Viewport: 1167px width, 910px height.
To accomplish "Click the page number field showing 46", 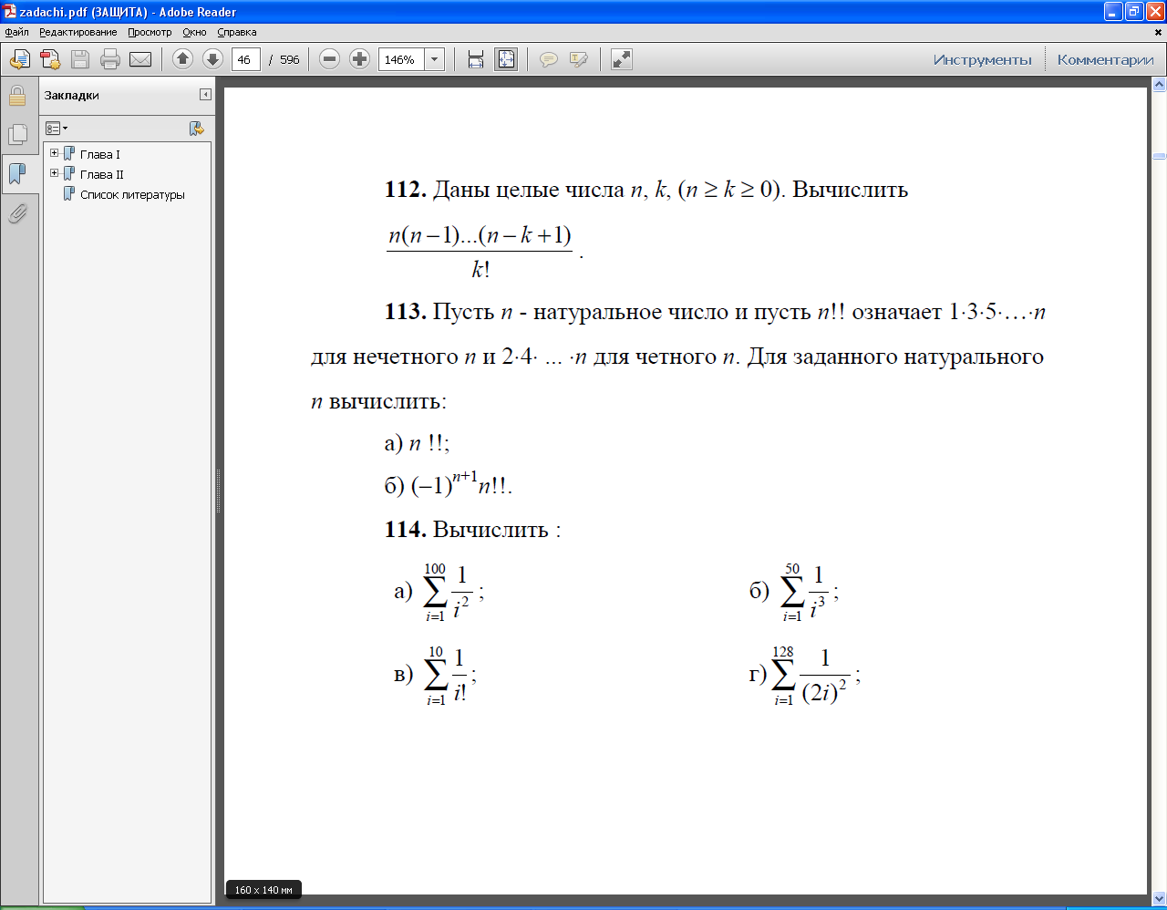I will click(245, 59).
